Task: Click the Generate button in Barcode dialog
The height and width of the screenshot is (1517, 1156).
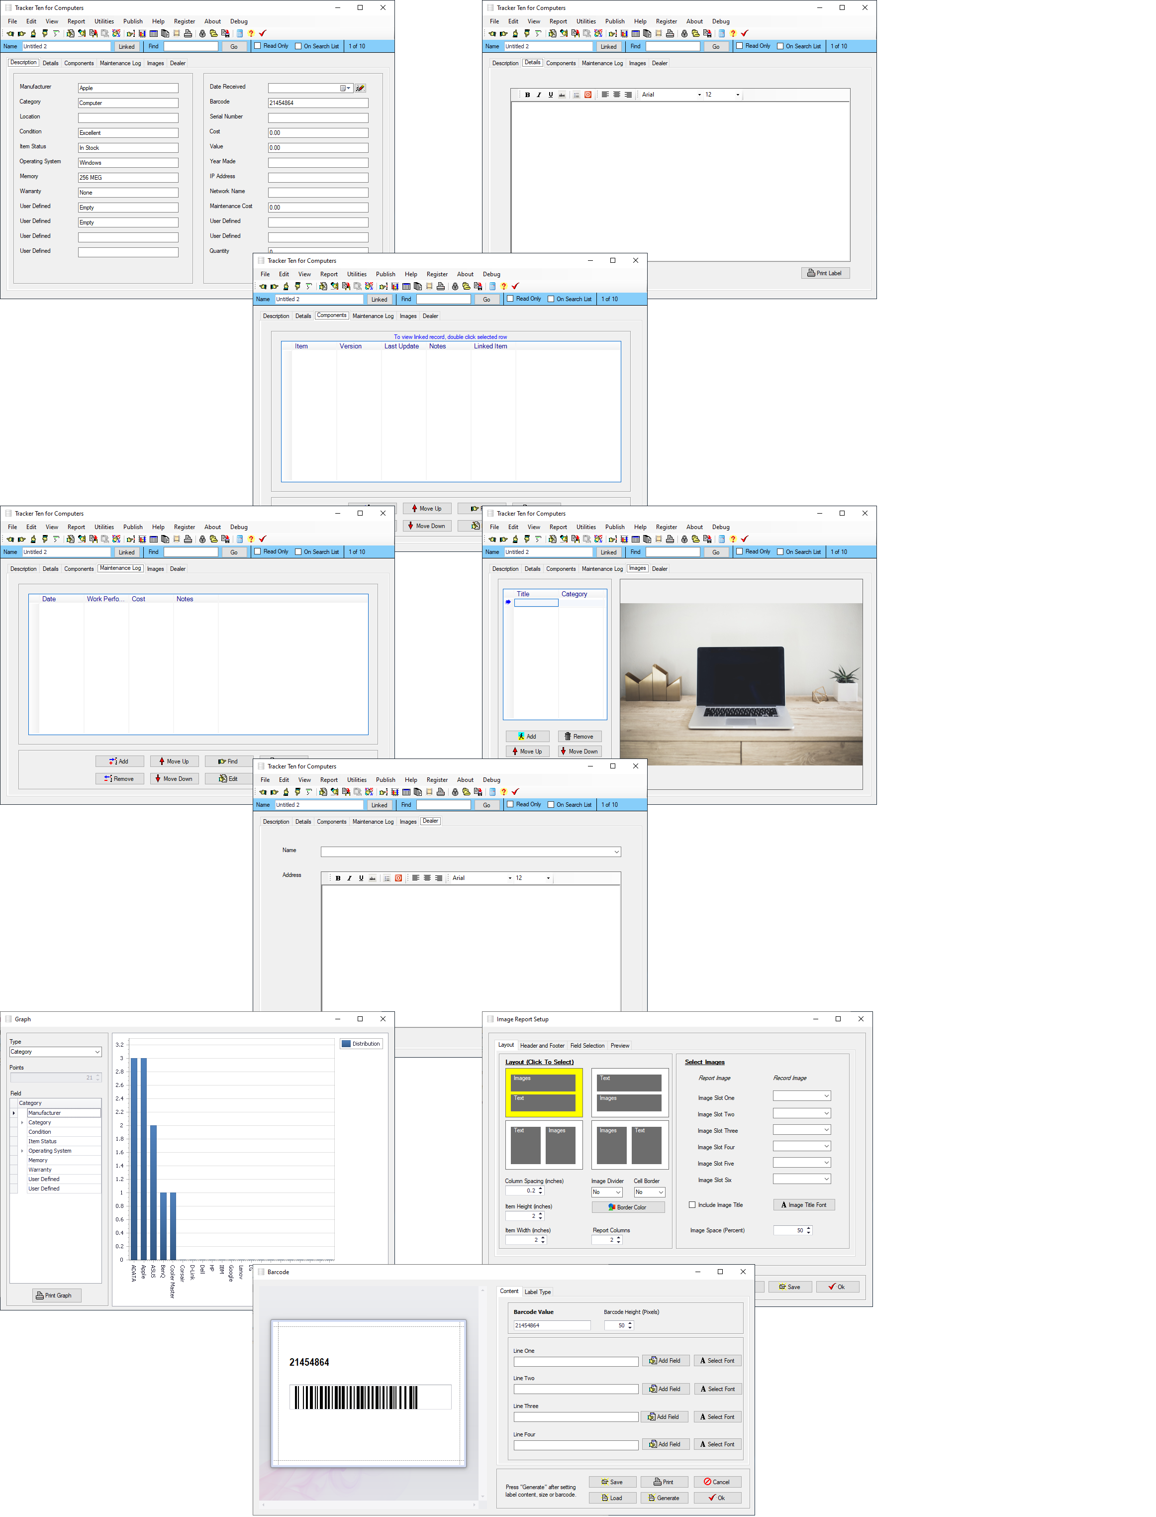Action: [x=664, y=1498]
